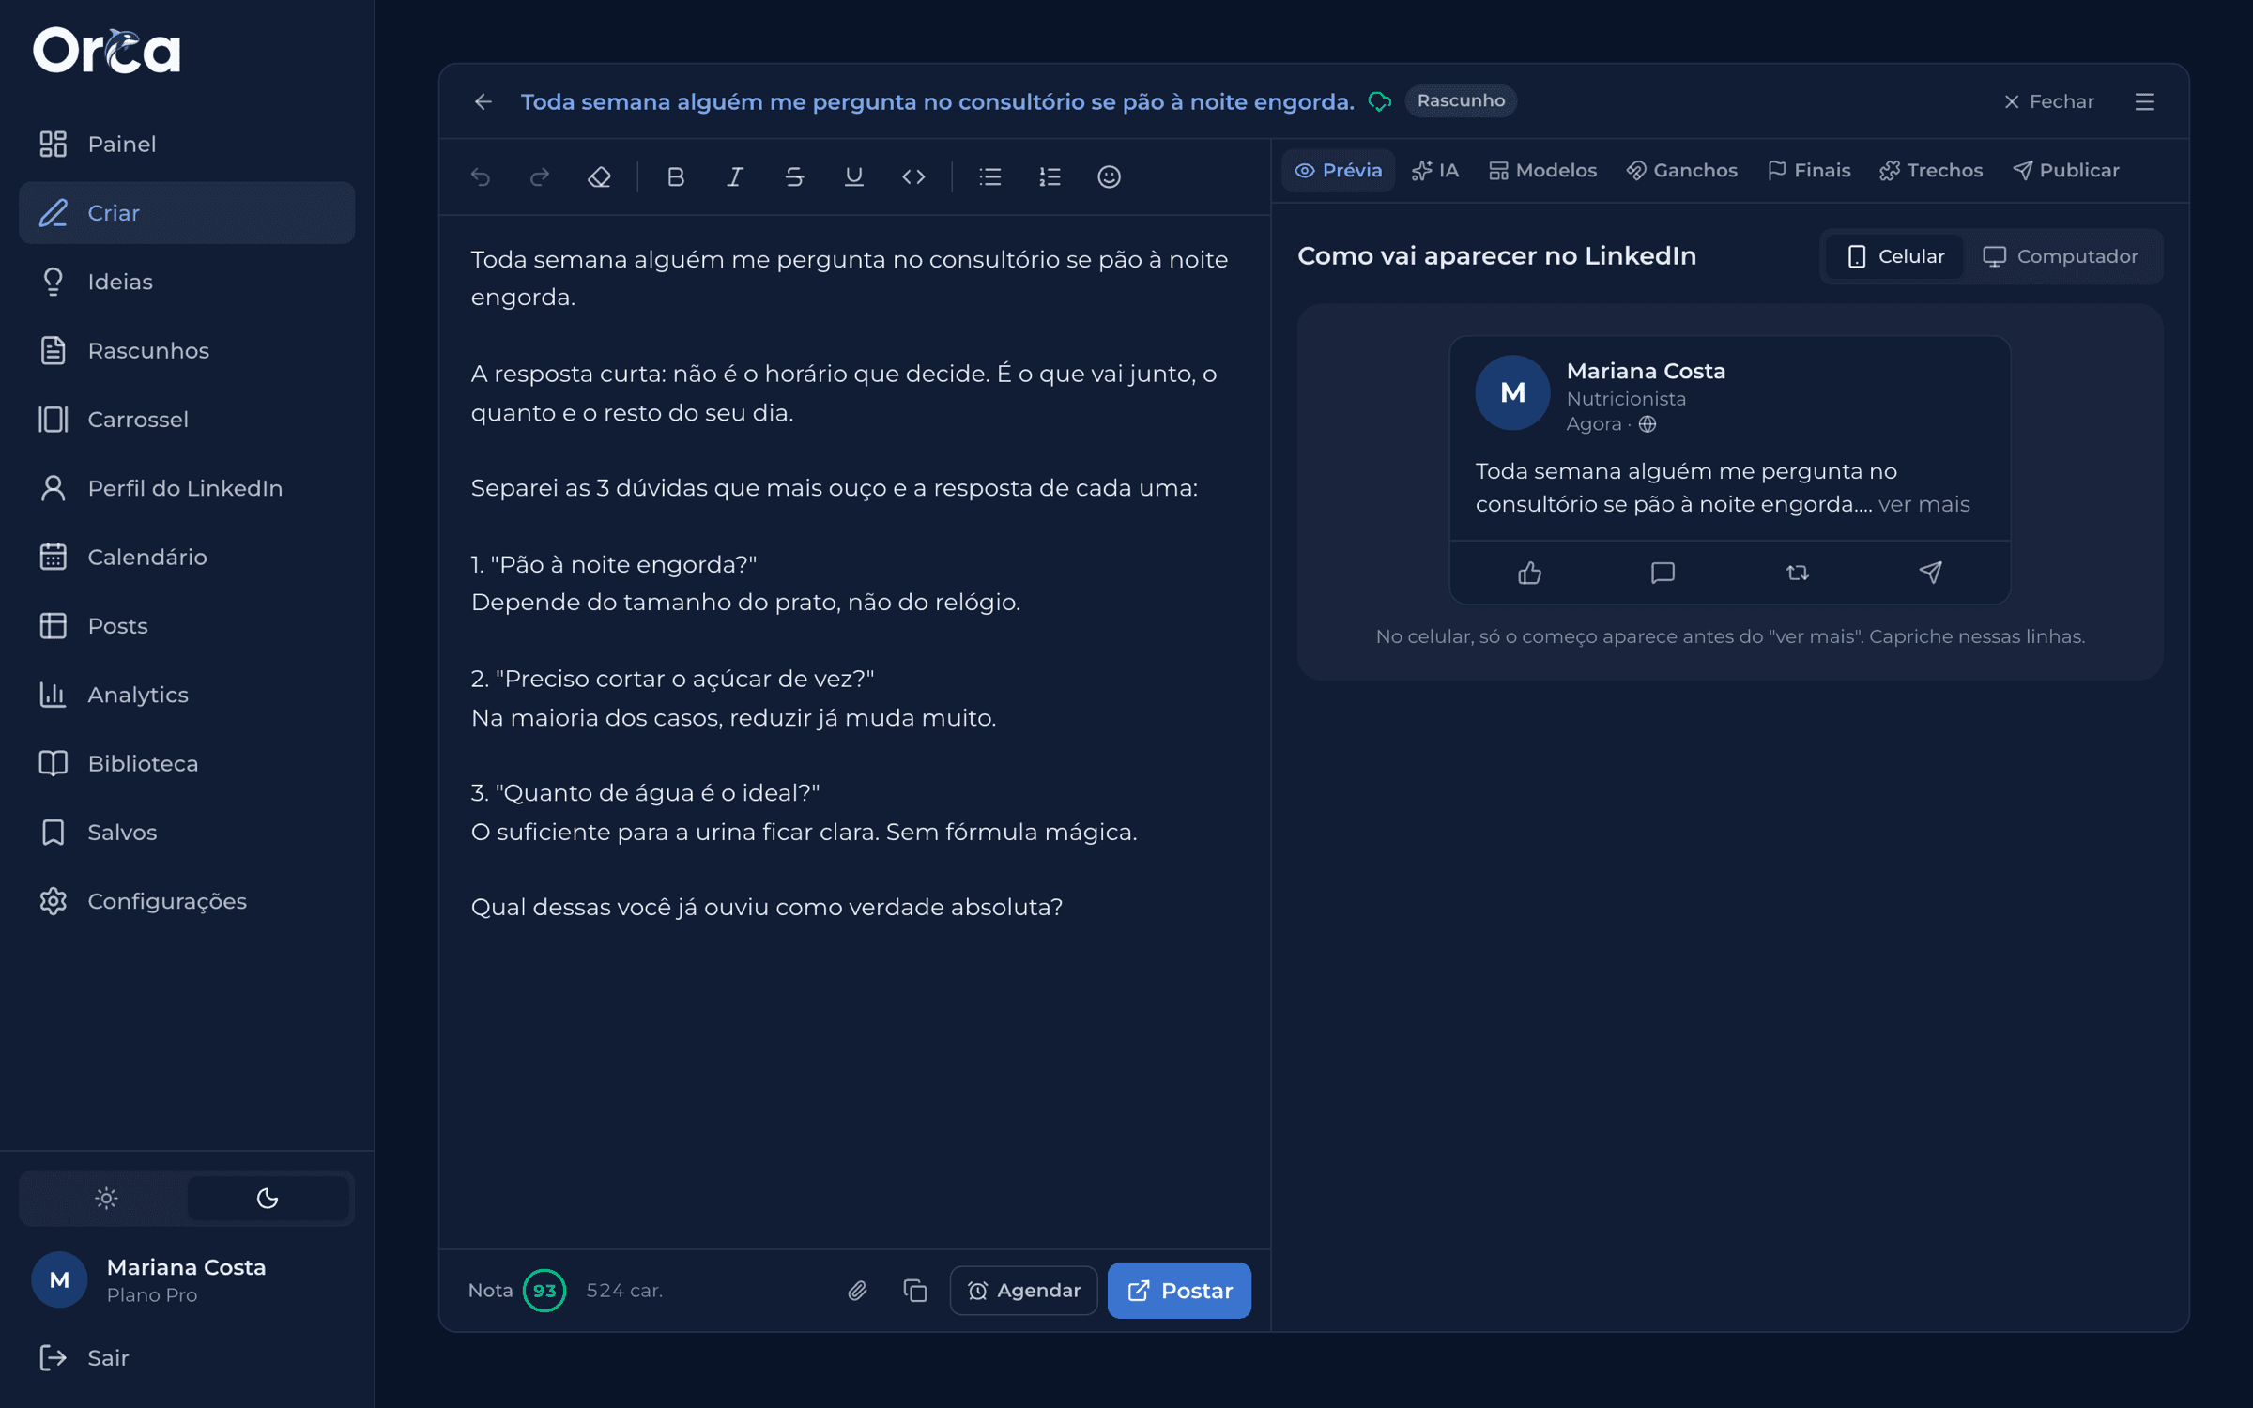The height and width of the screenshot is (1408, 2253).
Task: Click the undo arrow in editor toolbar
Action: [481, 176]
